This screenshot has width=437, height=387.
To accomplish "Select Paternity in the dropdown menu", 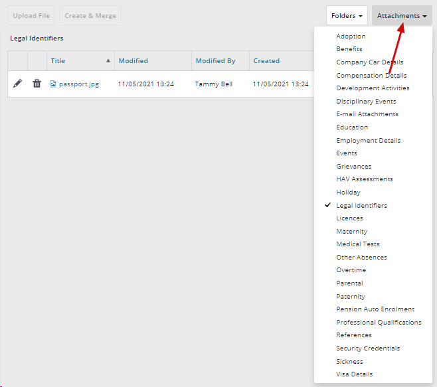I will (351, 297).
